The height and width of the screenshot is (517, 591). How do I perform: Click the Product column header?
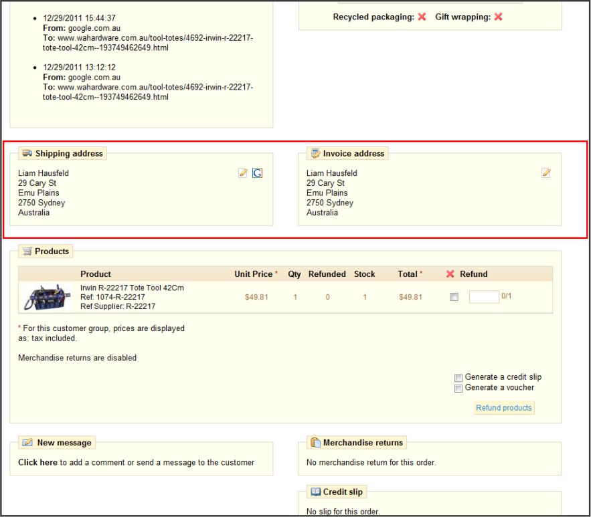point(95,274)
